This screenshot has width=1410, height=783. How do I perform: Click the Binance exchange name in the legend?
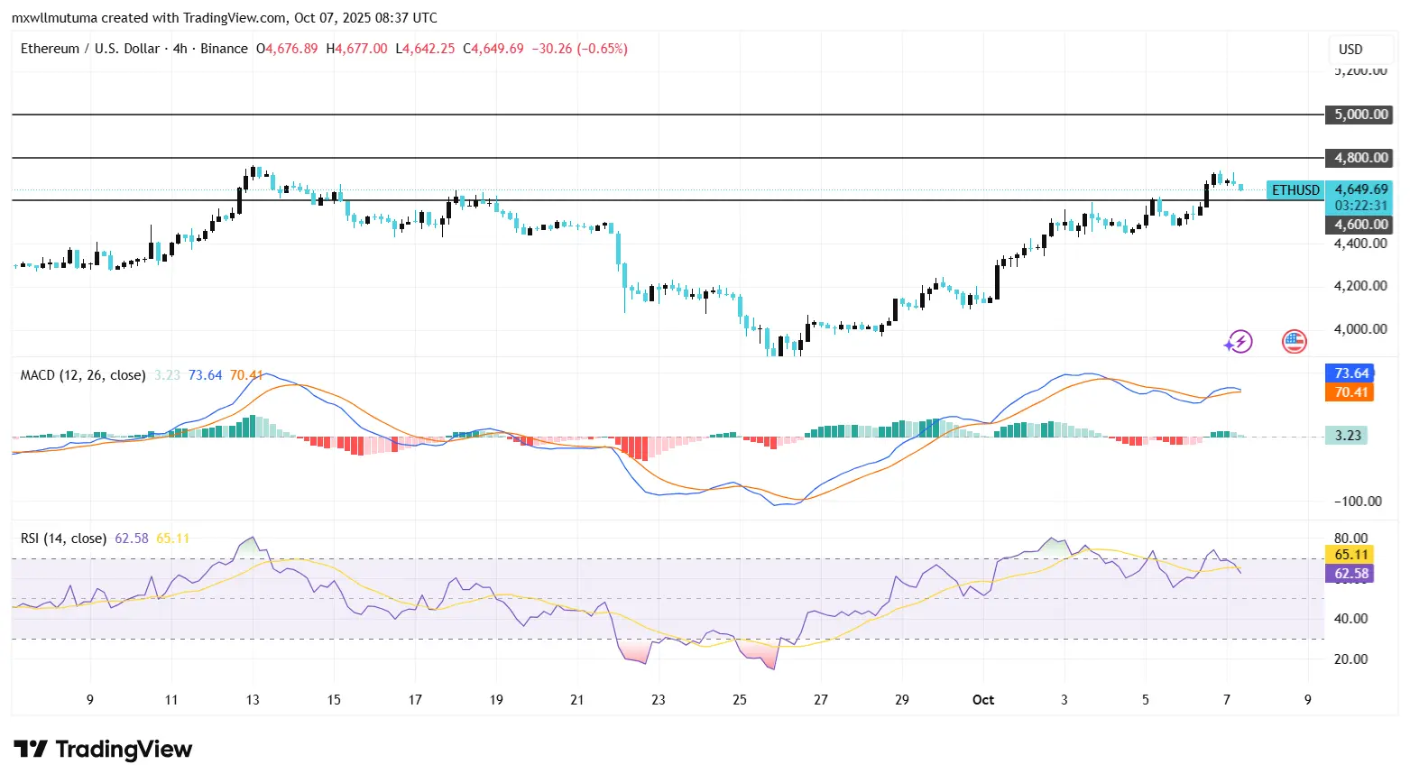click(x=225, y=49)
